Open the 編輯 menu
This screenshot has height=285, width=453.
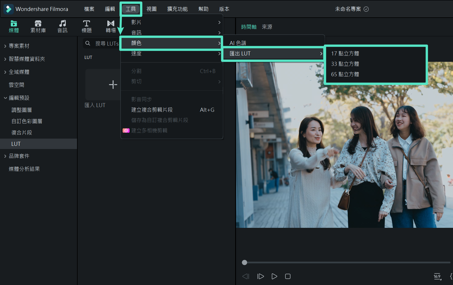click(110, 9)
